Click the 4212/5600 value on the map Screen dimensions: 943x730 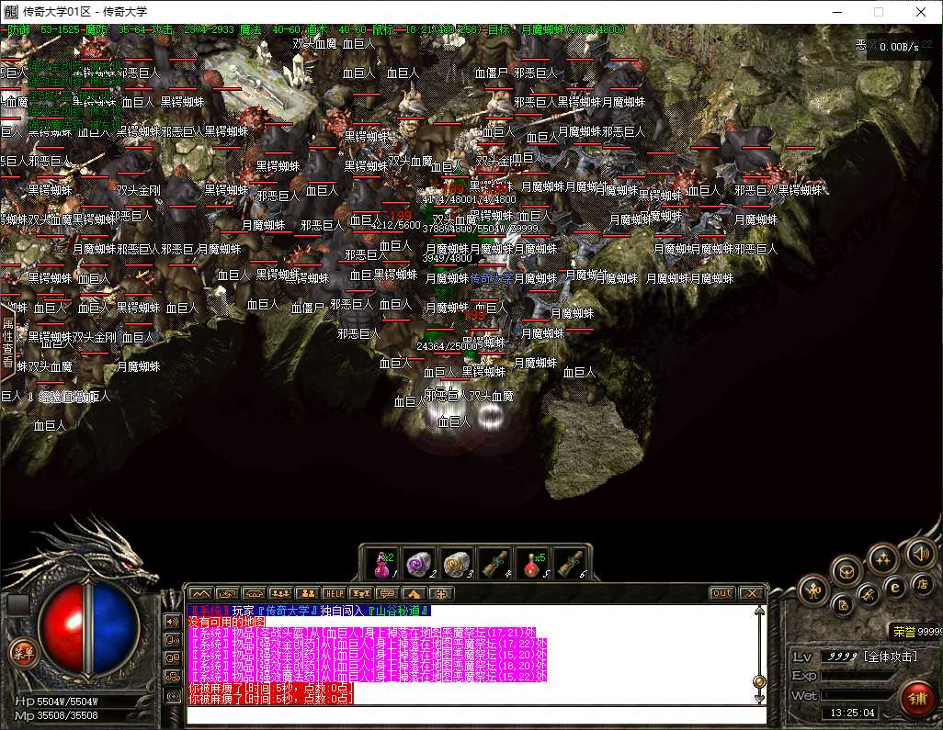click(396, 225)
